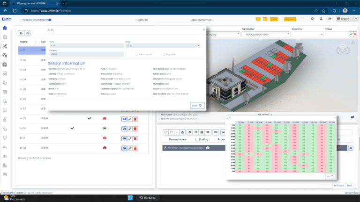Click select-all icon in element toolbar
The image size is (360, 202).
[x=166, y=132]
